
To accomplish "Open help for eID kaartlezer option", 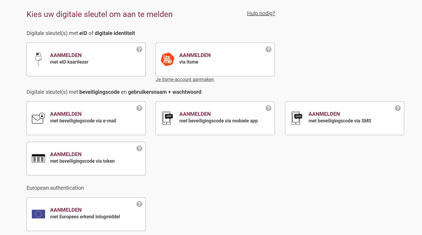I will point(139,49).
